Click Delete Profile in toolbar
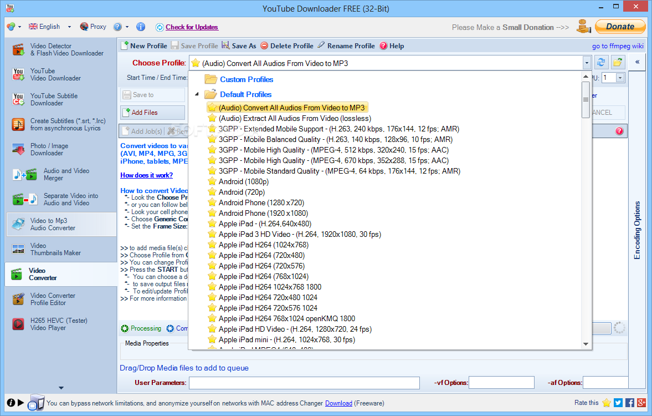Screen dimensions: 652x416 coord(287,46)
